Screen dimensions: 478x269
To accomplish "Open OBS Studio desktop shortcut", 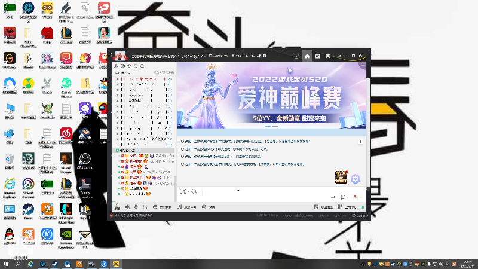I will pyautogui.click(x=85, y=161).
